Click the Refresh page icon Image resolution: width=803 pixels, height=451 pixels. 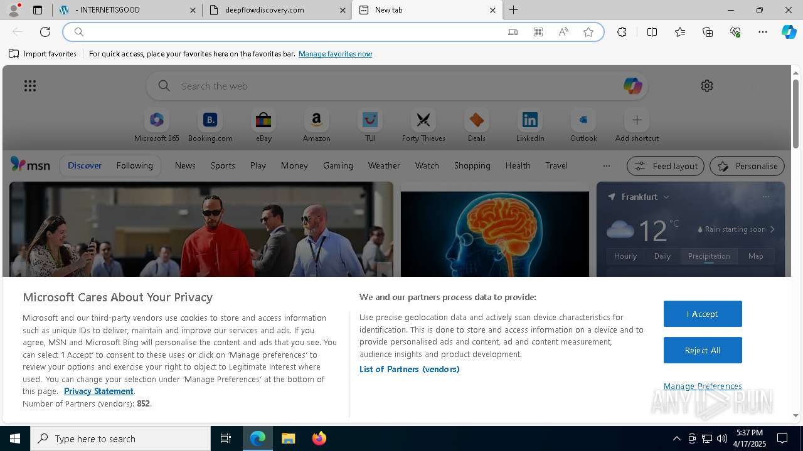click(x=45, y=32)
